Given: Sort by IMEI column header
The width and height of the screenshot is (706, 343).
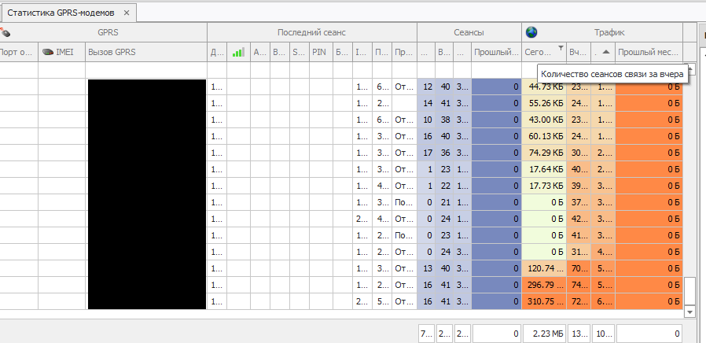Looking at the screenshot, I should pos(61,52).
